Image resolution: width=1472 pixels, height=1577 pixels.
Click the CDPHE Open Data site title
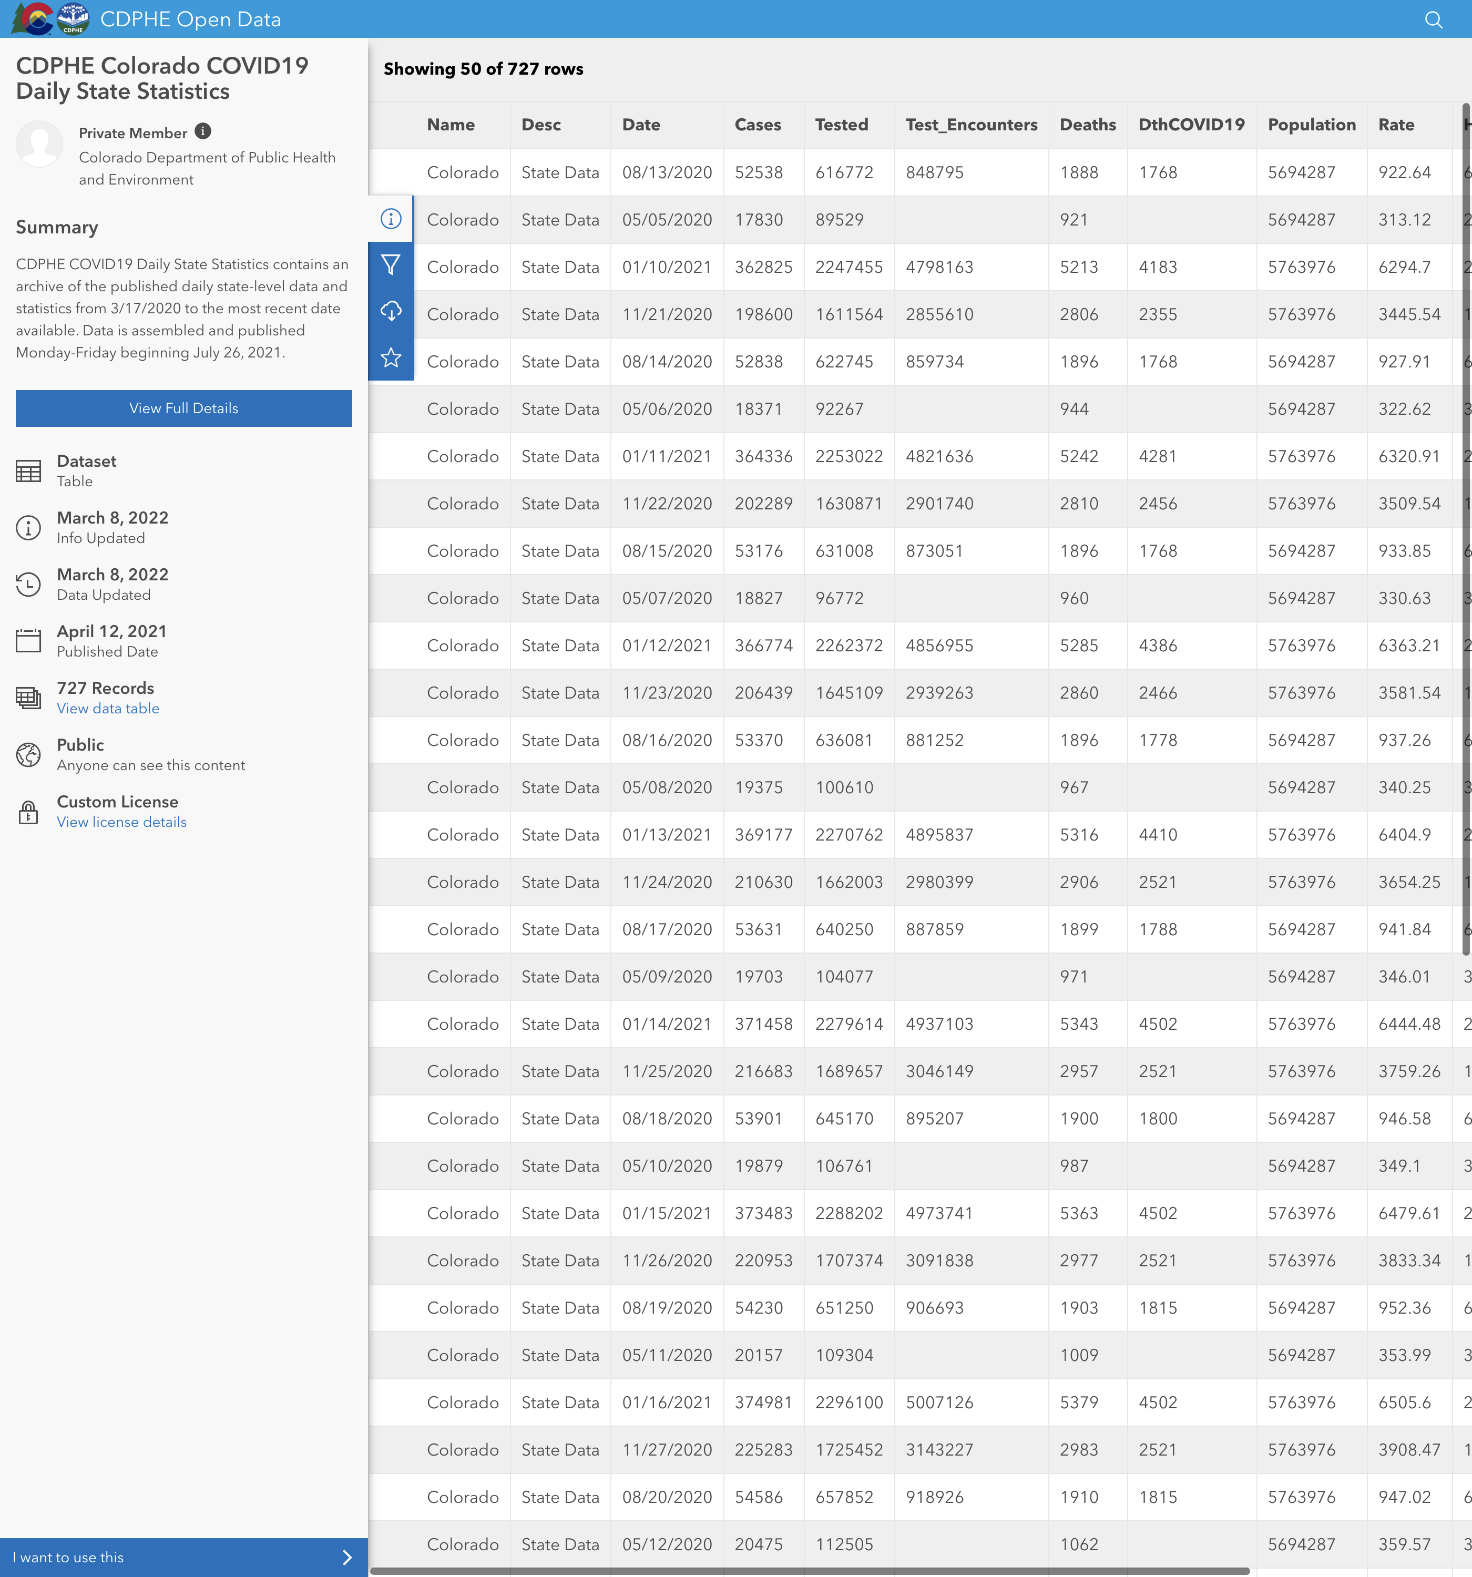coord(190,19)
